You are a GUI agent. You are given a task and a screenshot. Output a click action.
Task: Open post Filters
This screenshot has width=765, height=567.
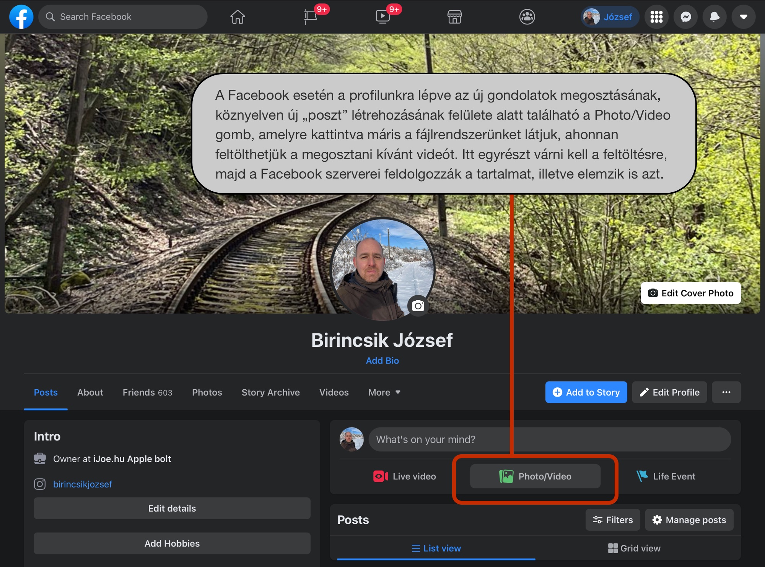click(x=613, y=520)
